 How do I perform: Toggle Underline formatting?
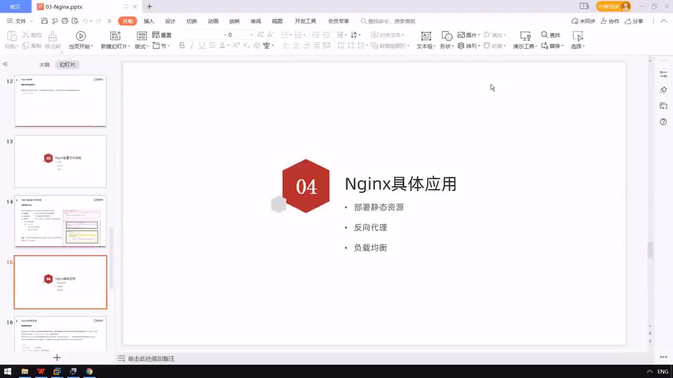tap(201, 46)
